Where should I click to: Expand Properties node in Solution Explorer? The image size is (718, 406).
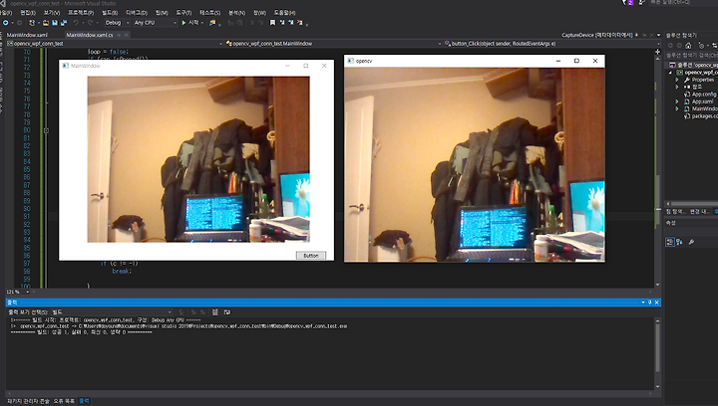(677, 80)
